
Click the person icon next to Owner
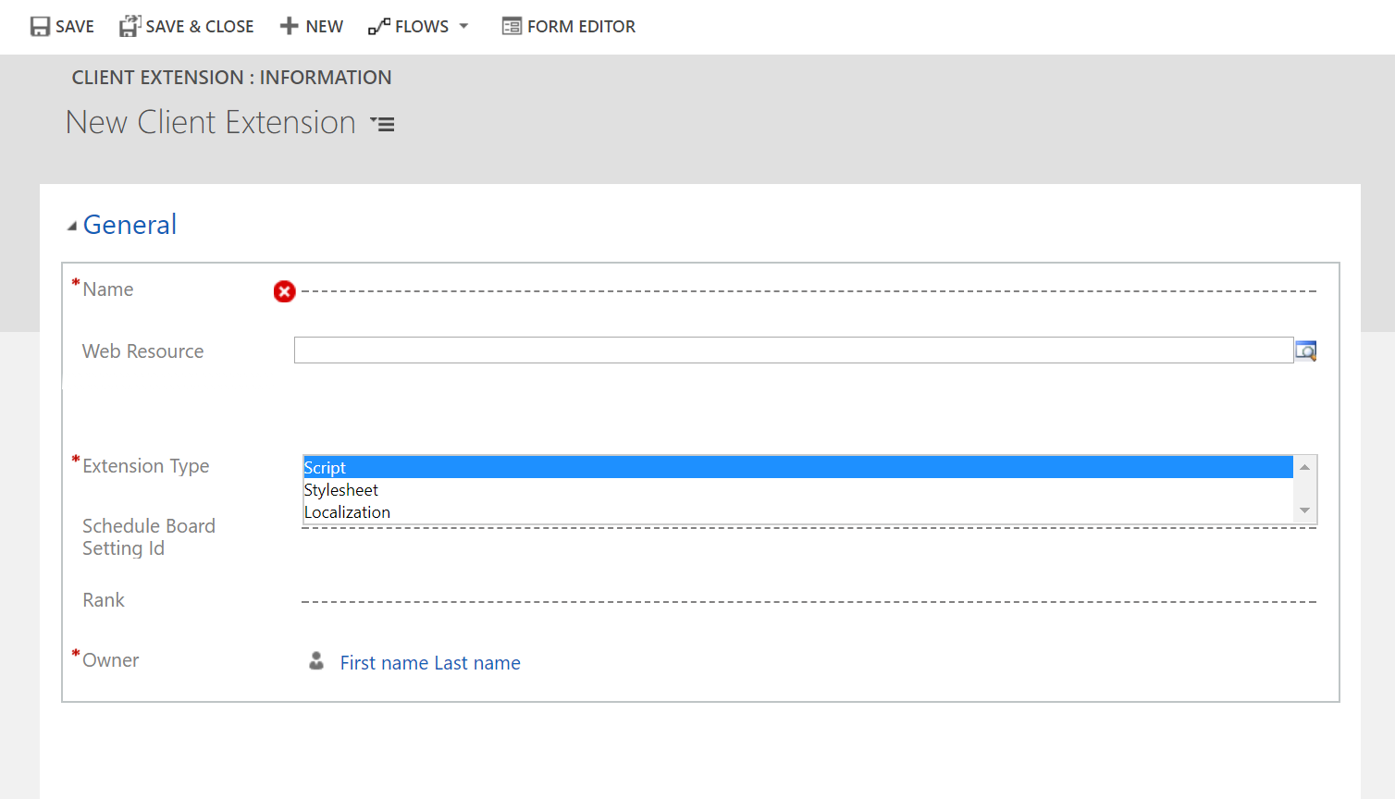[315, 660]
